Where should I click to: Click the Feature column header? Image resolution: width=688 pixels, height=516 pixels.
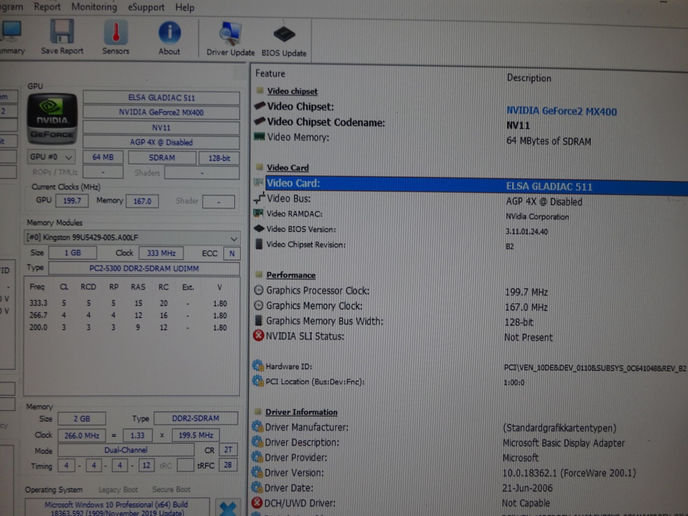pos(270,74)
